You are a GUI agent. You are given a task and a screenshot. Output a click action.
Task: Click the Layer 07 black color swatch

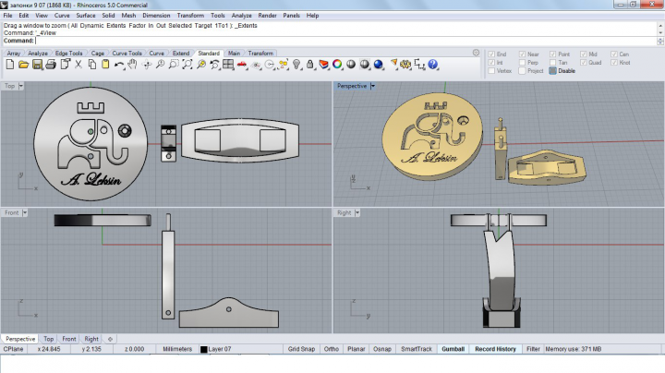coord(203,349)
